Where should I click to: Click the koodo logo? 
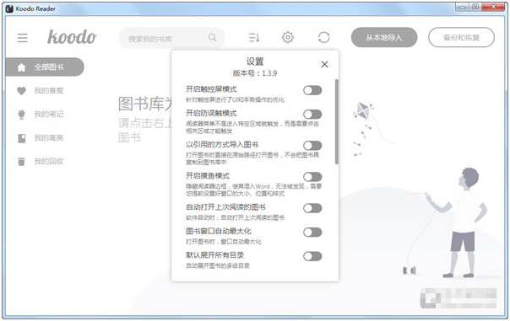pos(72,37)
